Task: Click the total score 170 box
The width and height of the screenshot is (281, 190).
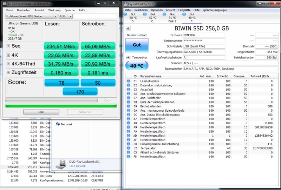Action: tap(80, 92)
